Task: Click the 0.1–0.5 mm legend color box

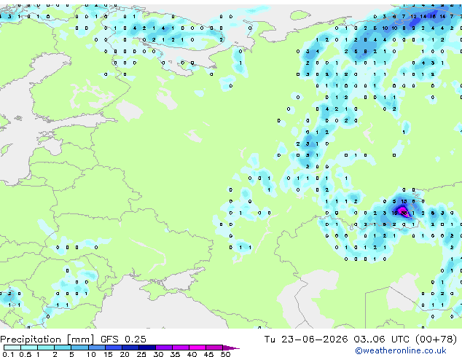Action: (x=12, y=348)
